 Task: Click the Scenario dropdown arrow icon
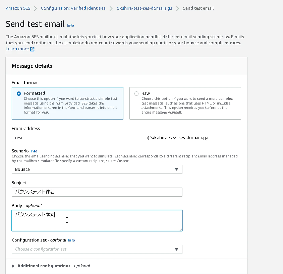pyautogui.click(x=176, y=169)
